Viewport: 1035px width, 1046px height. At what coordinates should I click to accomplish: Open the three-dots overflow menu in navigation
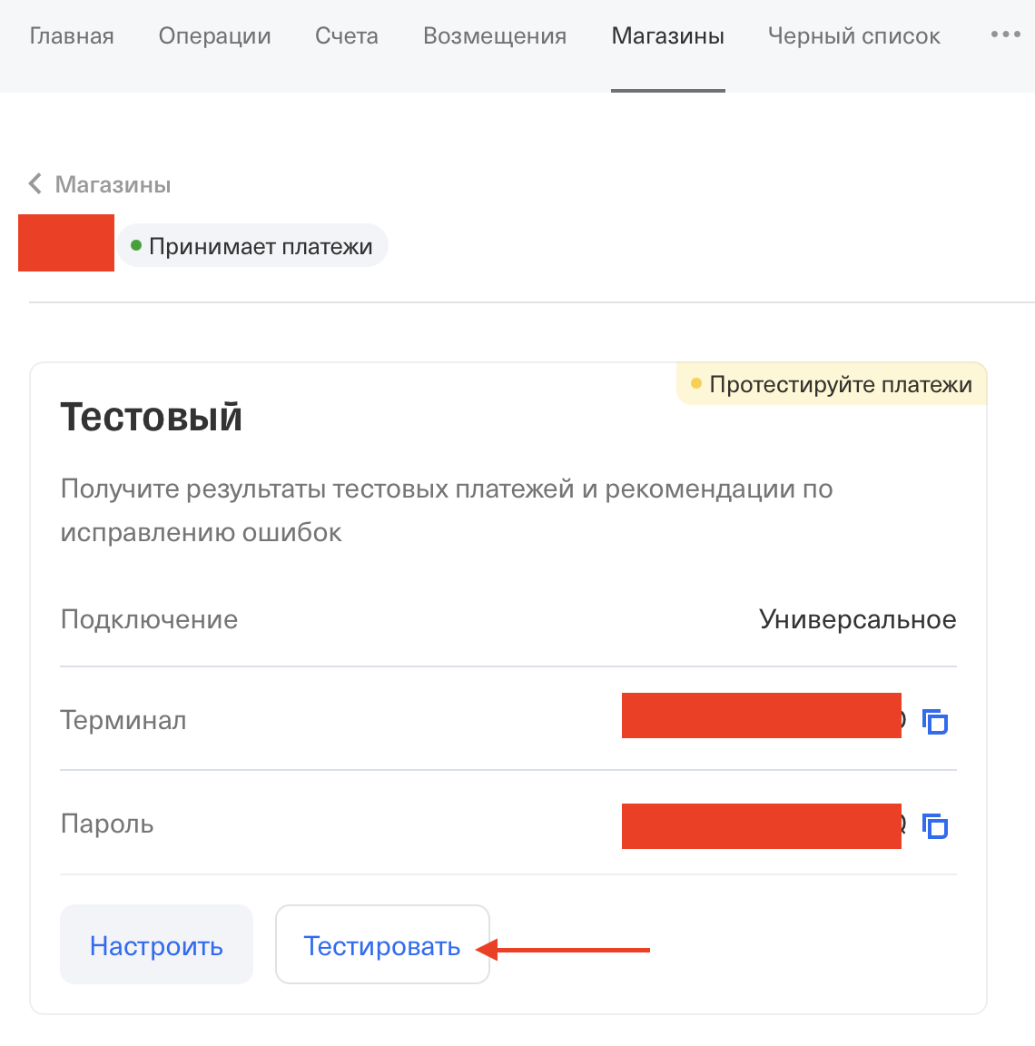tap(1005, 35)
